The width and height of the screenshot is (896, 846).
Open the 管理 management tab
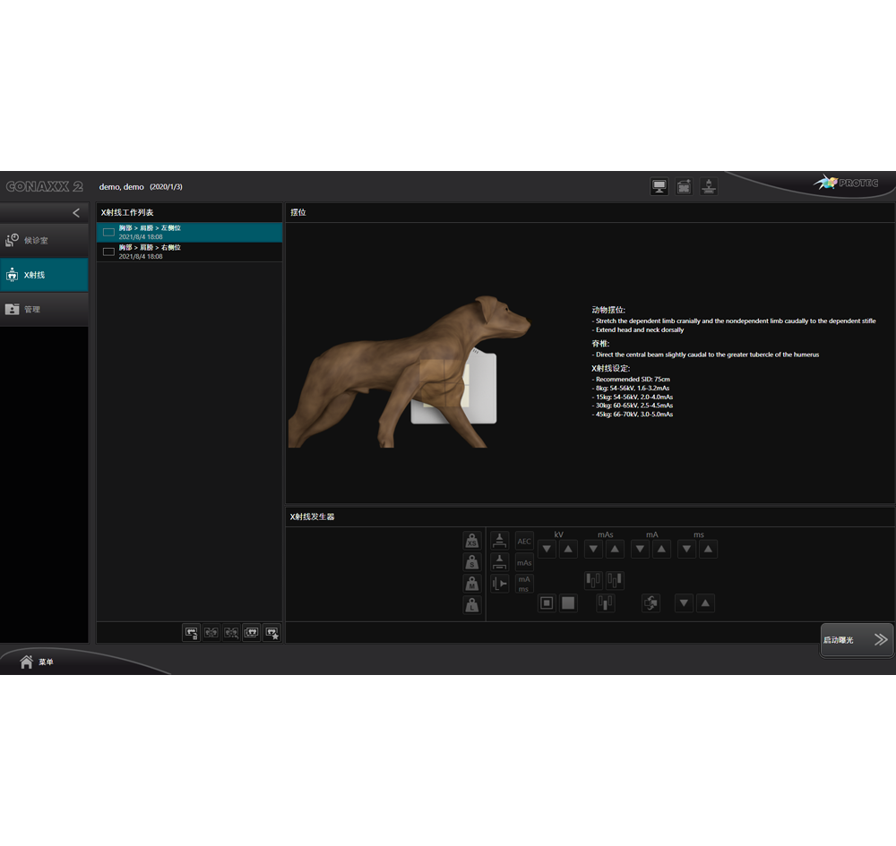pyautogui.click(x=44, y=309)
